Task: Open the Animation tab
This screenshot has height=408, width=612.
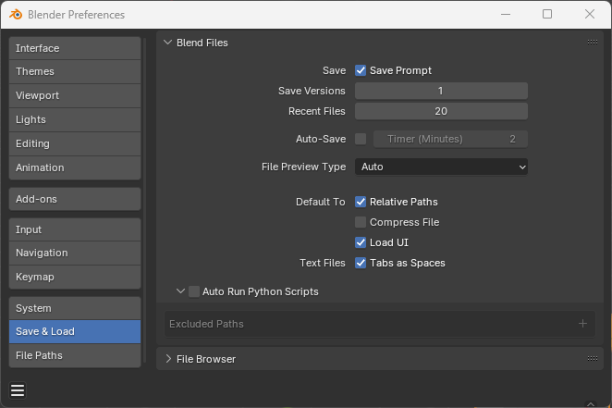Action: click(x=75, y=167)
